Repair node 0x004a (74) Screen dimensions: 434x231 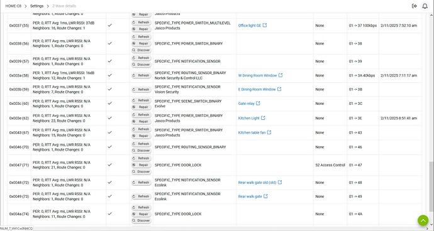coord(141,214)
